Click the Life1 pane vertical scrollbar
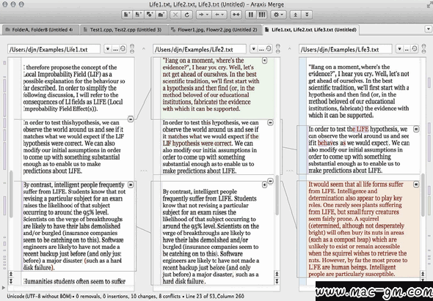Viewport: 433px width, 301px height. pyautogui.click(x=11, y=194)
